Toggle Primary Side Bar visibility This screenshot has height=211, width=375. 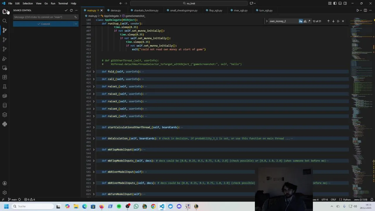335,3
